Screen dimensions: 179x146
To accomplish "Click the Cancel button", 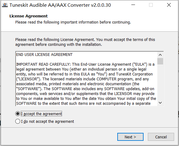I will 161,137.
